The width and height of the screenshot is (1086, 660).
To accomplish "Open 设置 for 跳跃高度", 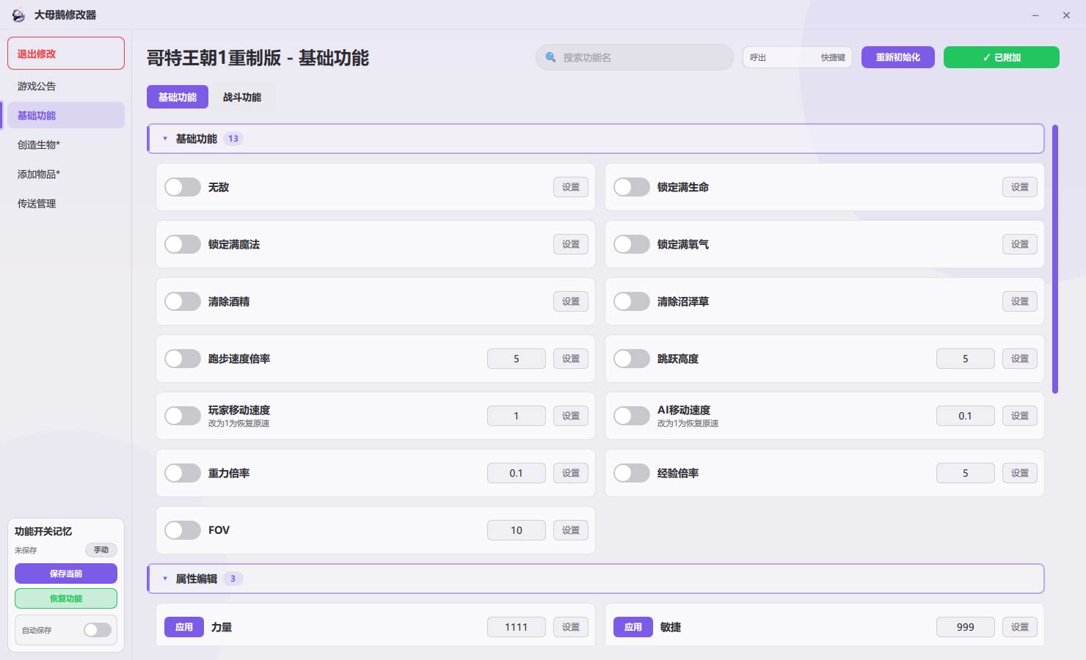I will pyautogui.click(x=1020, y=359).
